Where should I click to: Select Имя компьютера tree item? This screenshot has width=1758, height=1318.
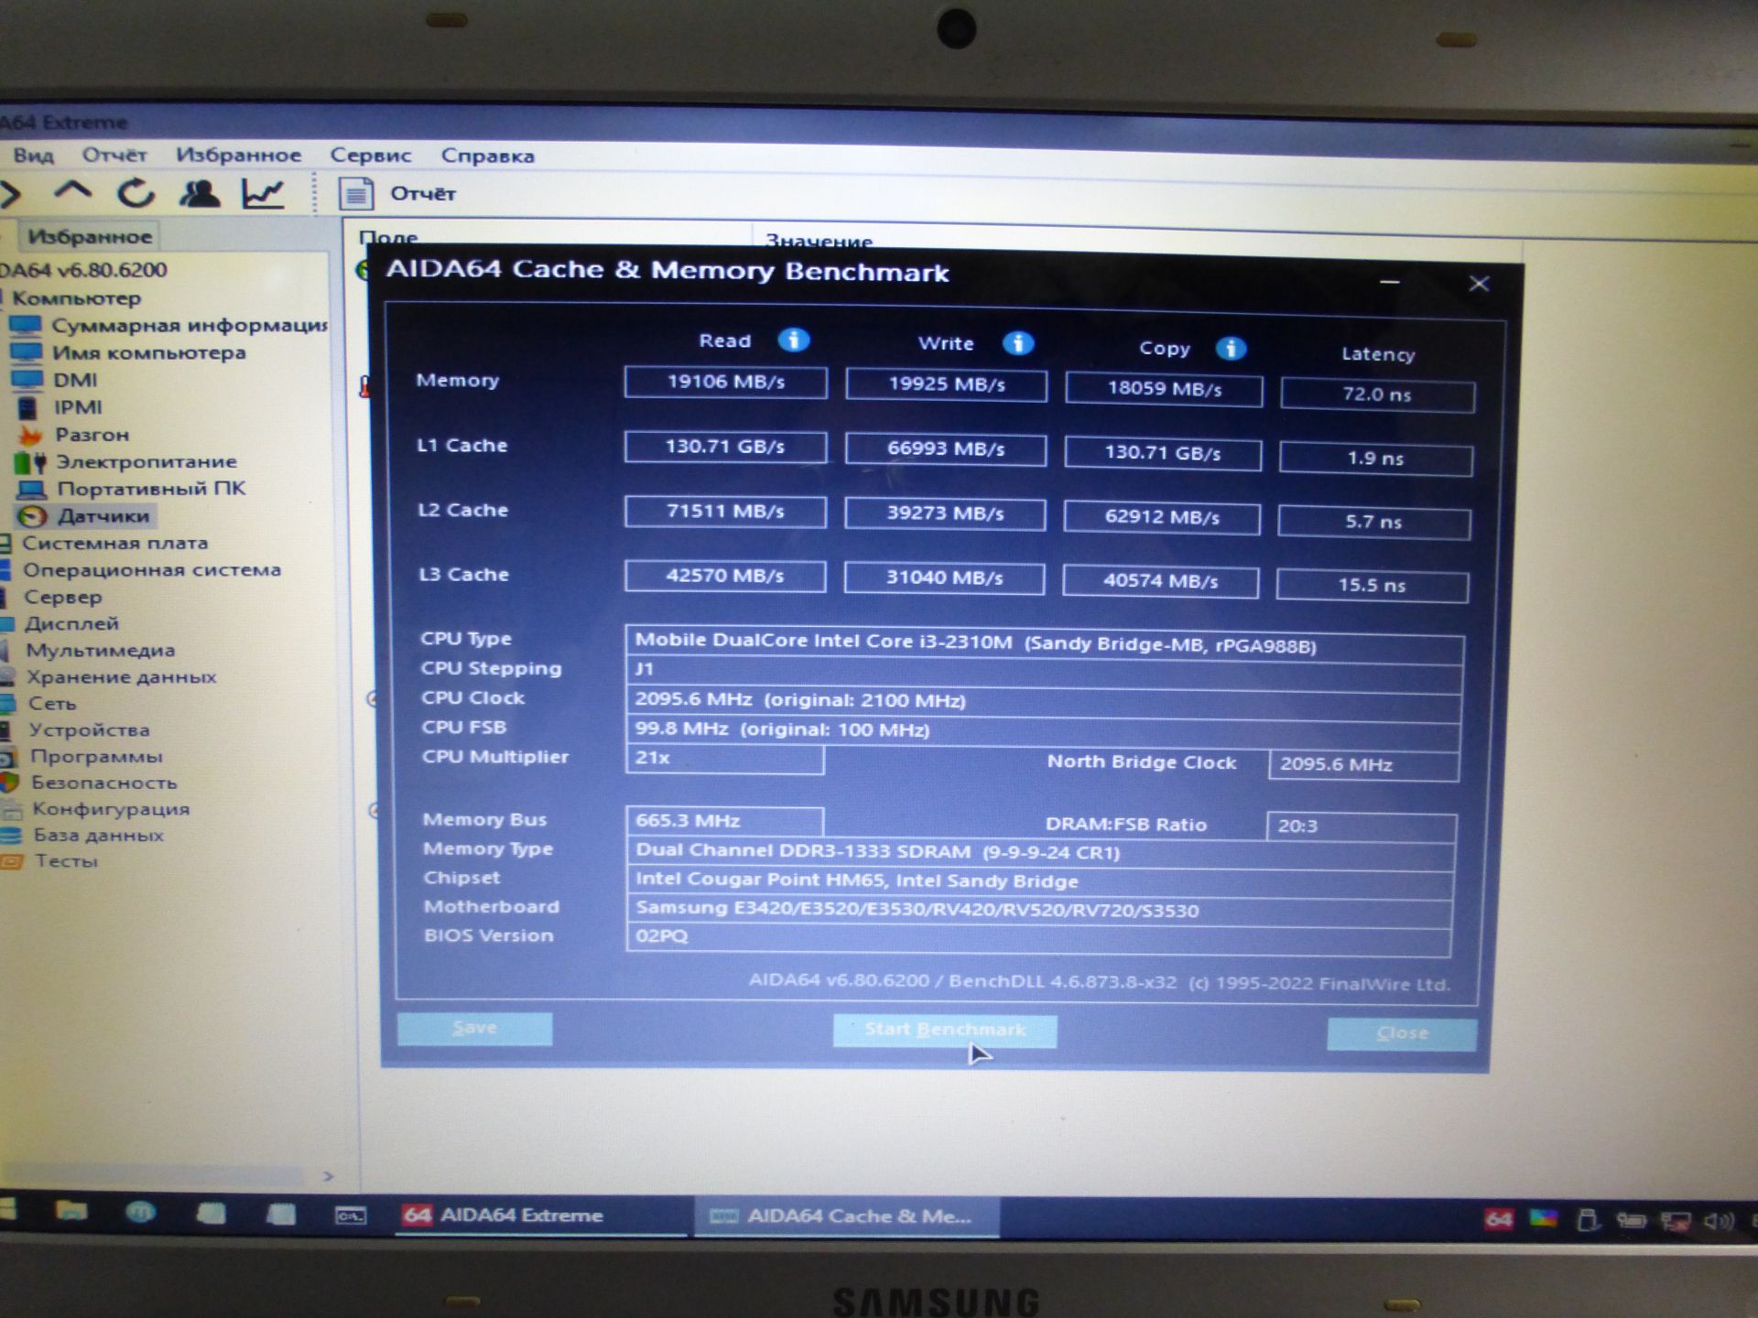click(x=148, y=352)
